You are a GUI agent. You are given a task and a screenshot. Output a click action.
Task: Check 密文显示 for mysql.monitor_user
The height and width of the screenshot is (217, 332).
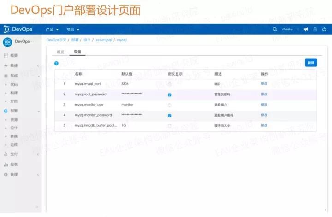click(170, 105)
